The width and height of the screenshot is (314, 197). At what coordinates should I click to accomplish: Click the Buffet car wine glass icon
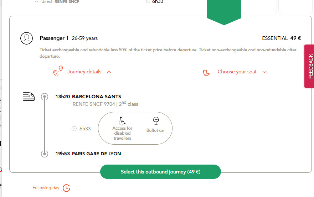pos(156,121)
